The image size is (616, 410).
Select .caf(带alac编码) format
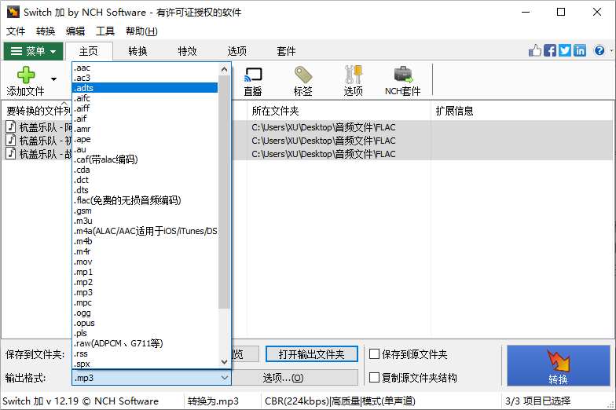(145, 159)
